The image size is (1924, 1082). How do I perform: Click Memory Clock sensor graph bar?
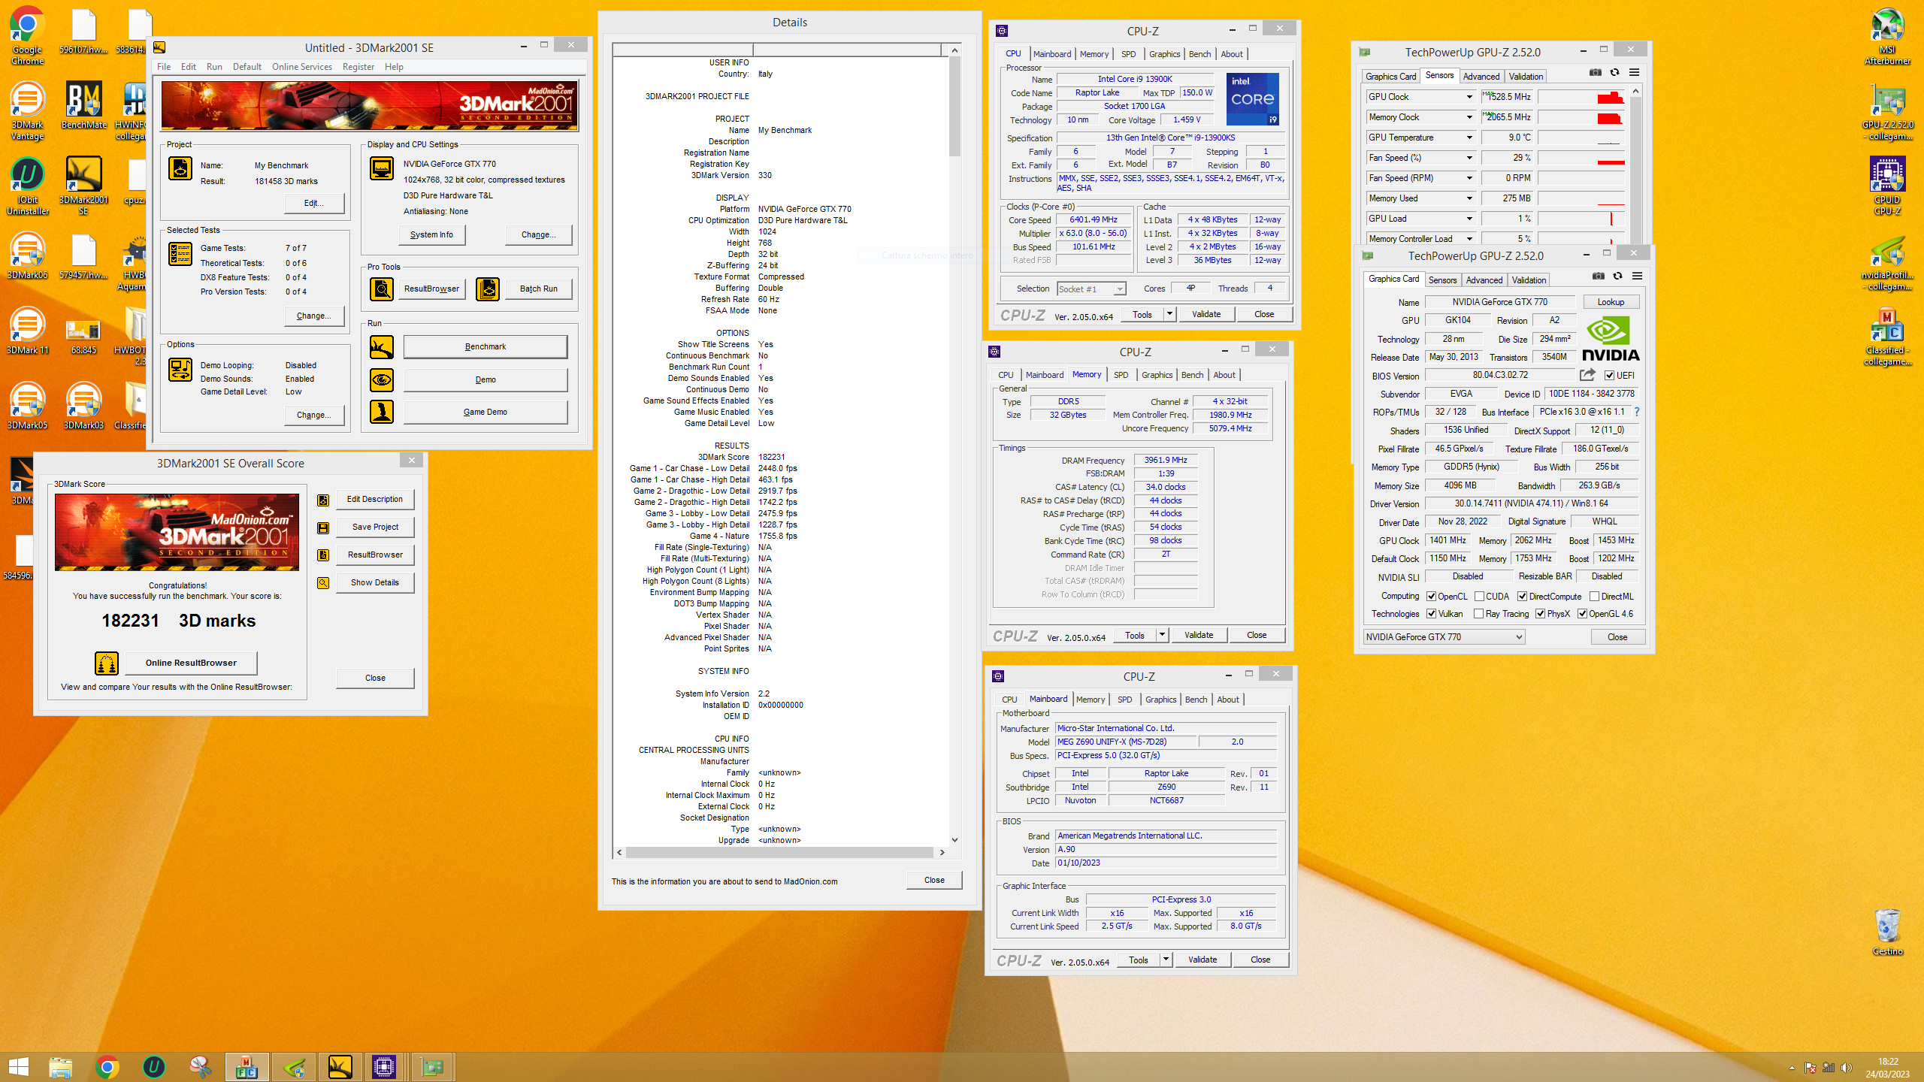(x=1581, y=117)
